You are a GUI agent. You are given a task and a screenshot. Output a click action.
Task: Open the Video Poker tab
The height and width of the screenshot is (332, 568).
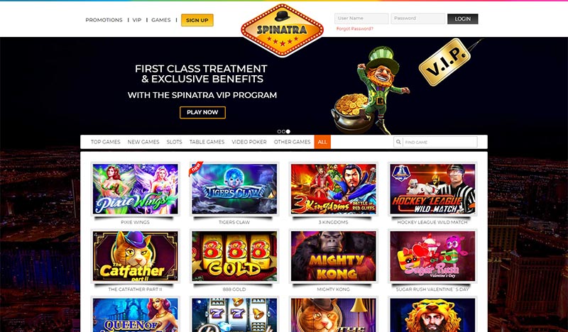click(249, 142)
